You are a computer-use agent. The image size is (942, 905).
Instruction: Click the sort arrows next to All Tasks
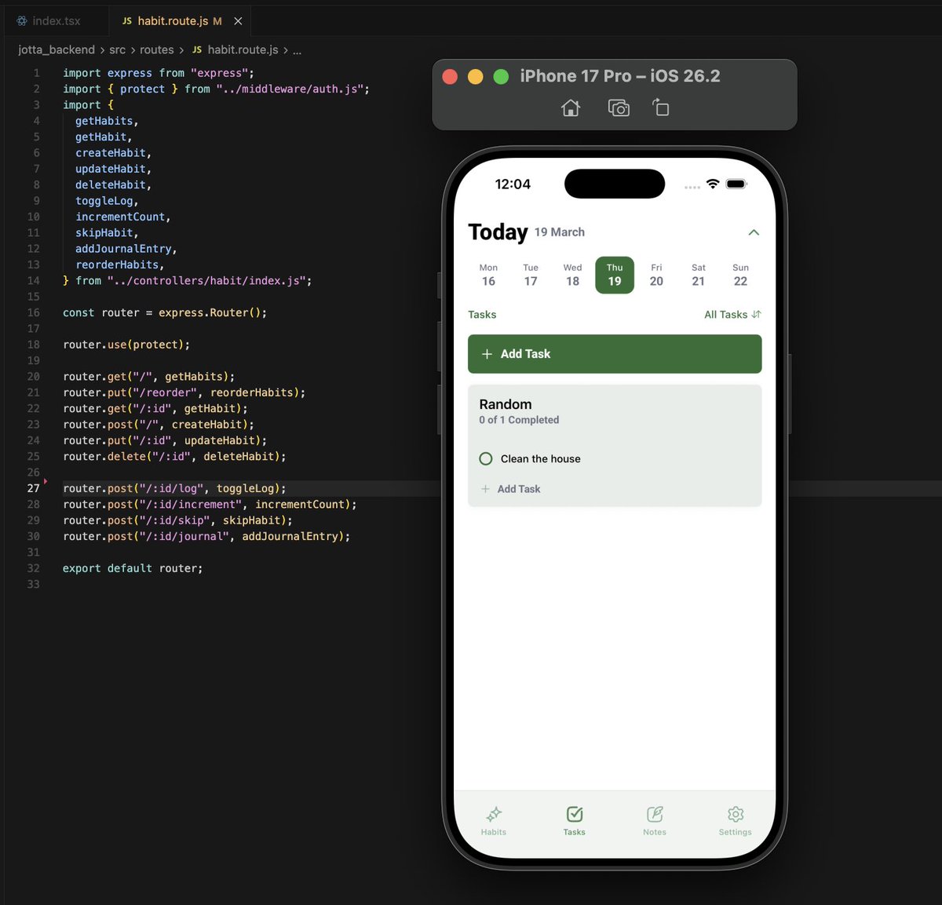tap(756, 314)
